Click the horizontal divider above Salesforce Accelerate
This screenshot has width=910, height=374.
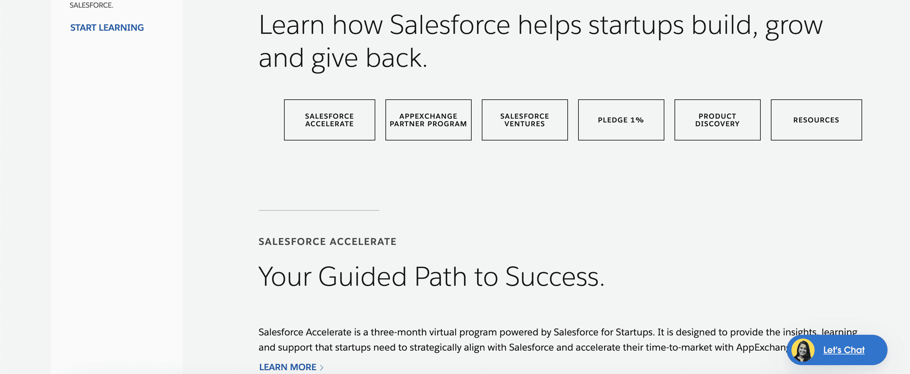click(319, 210)
